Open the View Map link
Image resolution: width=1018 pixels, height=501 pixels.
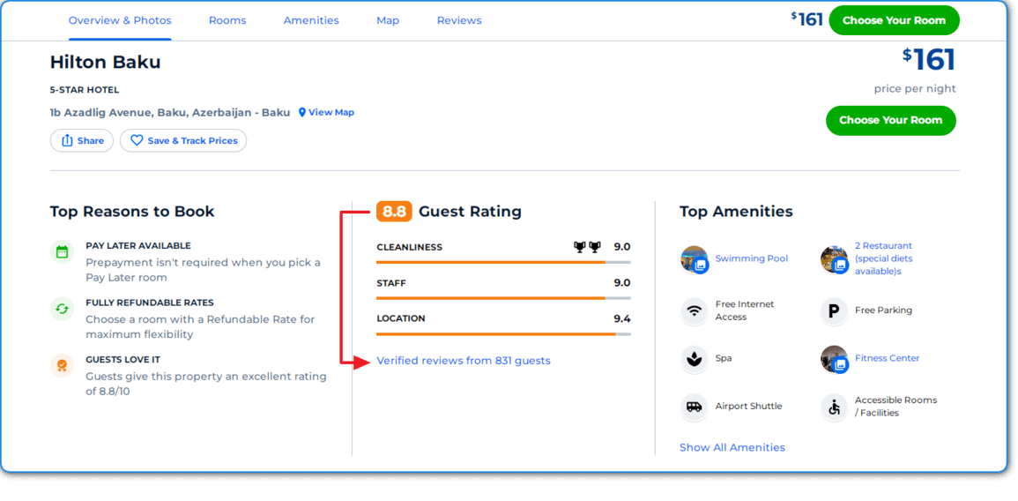pos(331,112)
